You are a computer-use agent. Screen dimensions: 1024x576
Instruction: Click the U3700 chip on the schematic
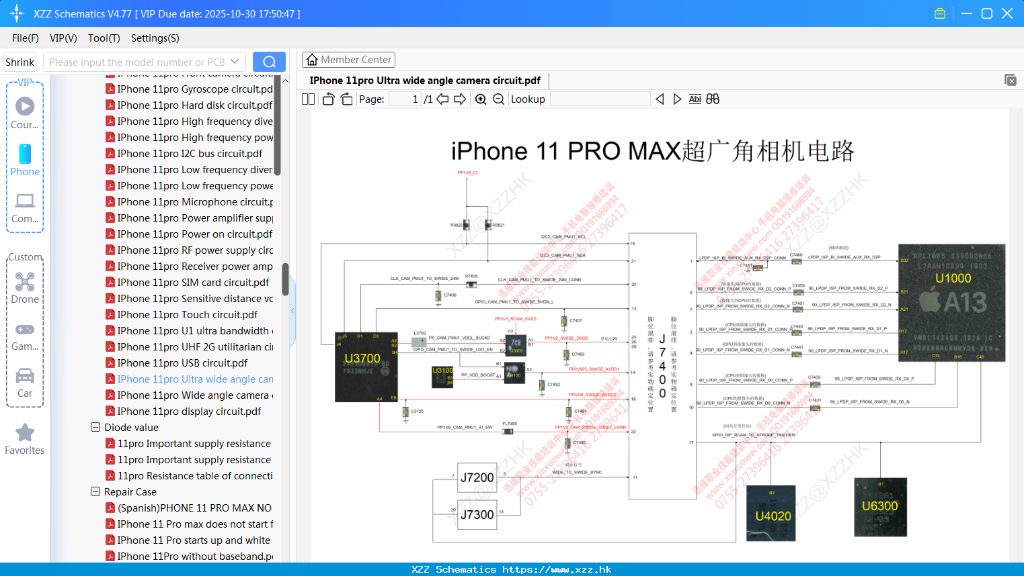pyautogui.click(x=366, y=367)
